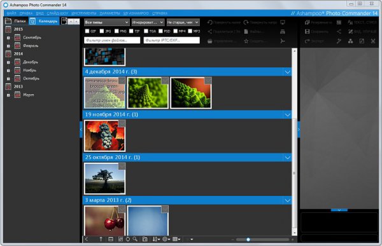Click the back arrow in bottom toolbar
This screenshot has height=246, width=382.
click(x=87, y=239)
